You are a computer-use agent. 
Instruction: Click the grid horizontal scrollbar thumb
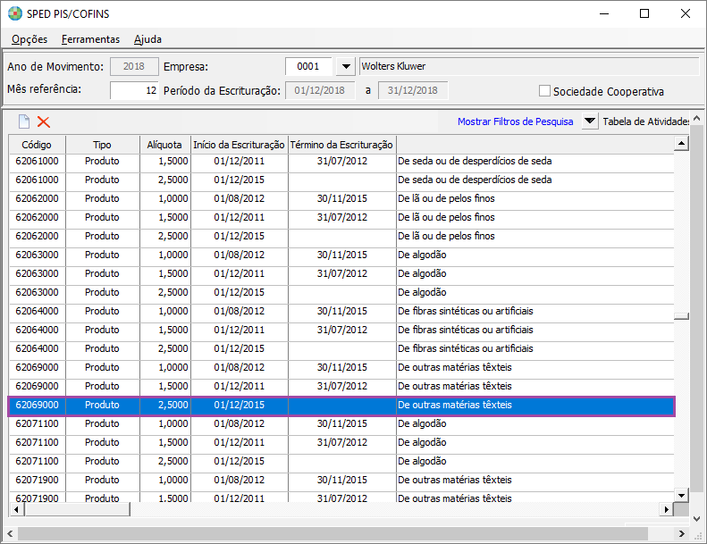77,510
